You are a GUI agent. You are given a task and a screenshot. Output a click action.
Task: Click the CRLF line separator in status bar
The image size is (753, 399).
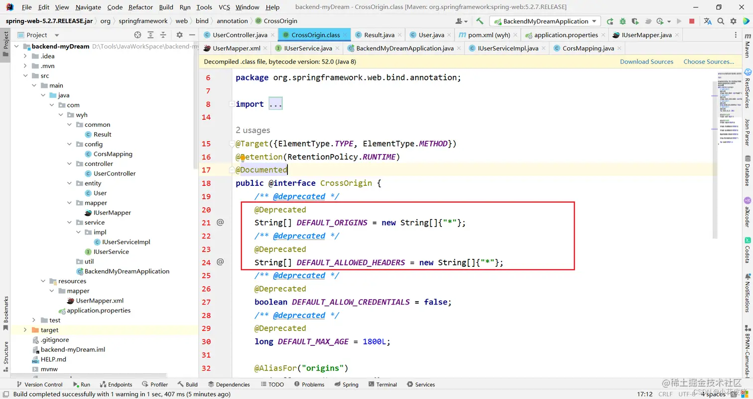click(x=665, y=394)
